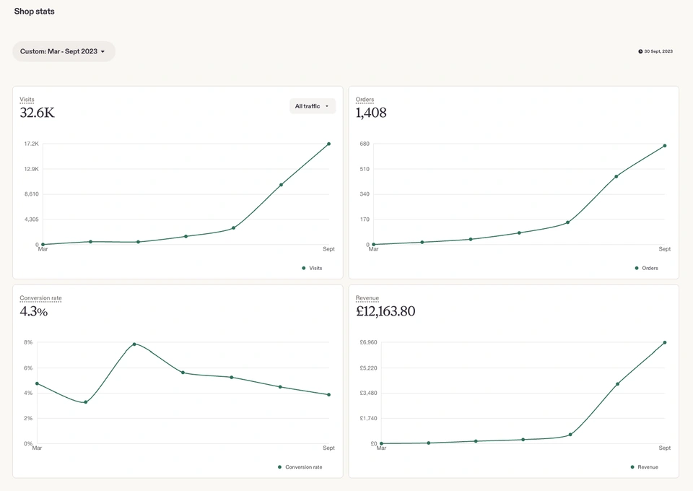Click the Visits legend dot icon
This screenshot has height=491, width=693.
[x=304, y=269]
